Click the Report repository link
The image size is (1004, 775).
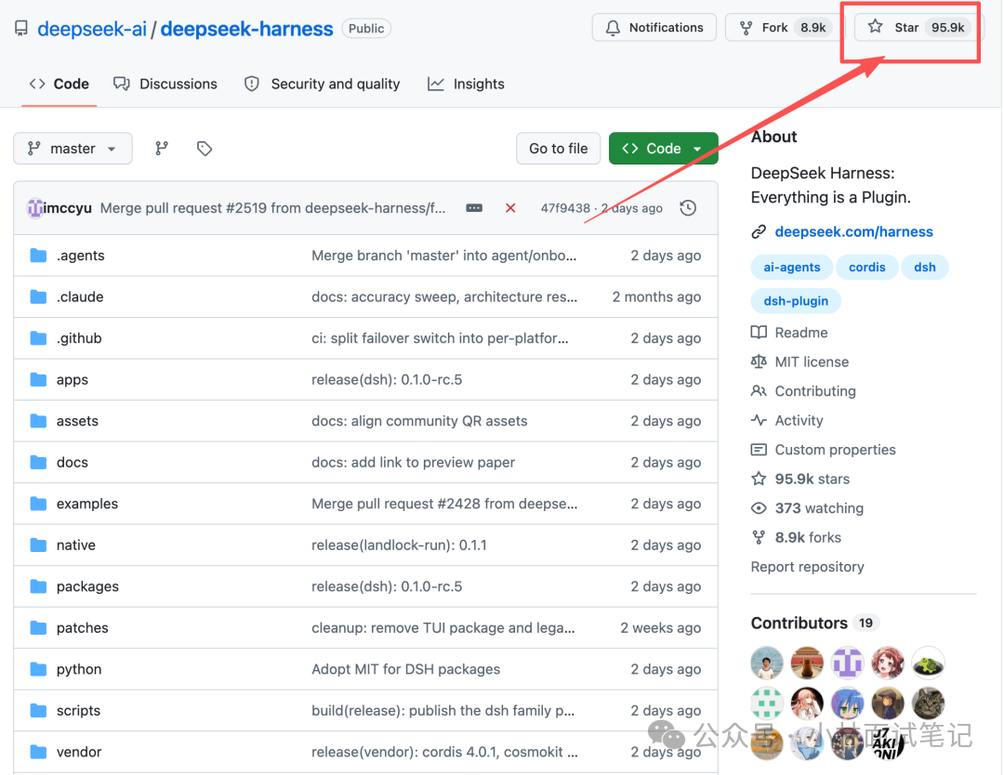pyautogui.click(x=808, y=567)
